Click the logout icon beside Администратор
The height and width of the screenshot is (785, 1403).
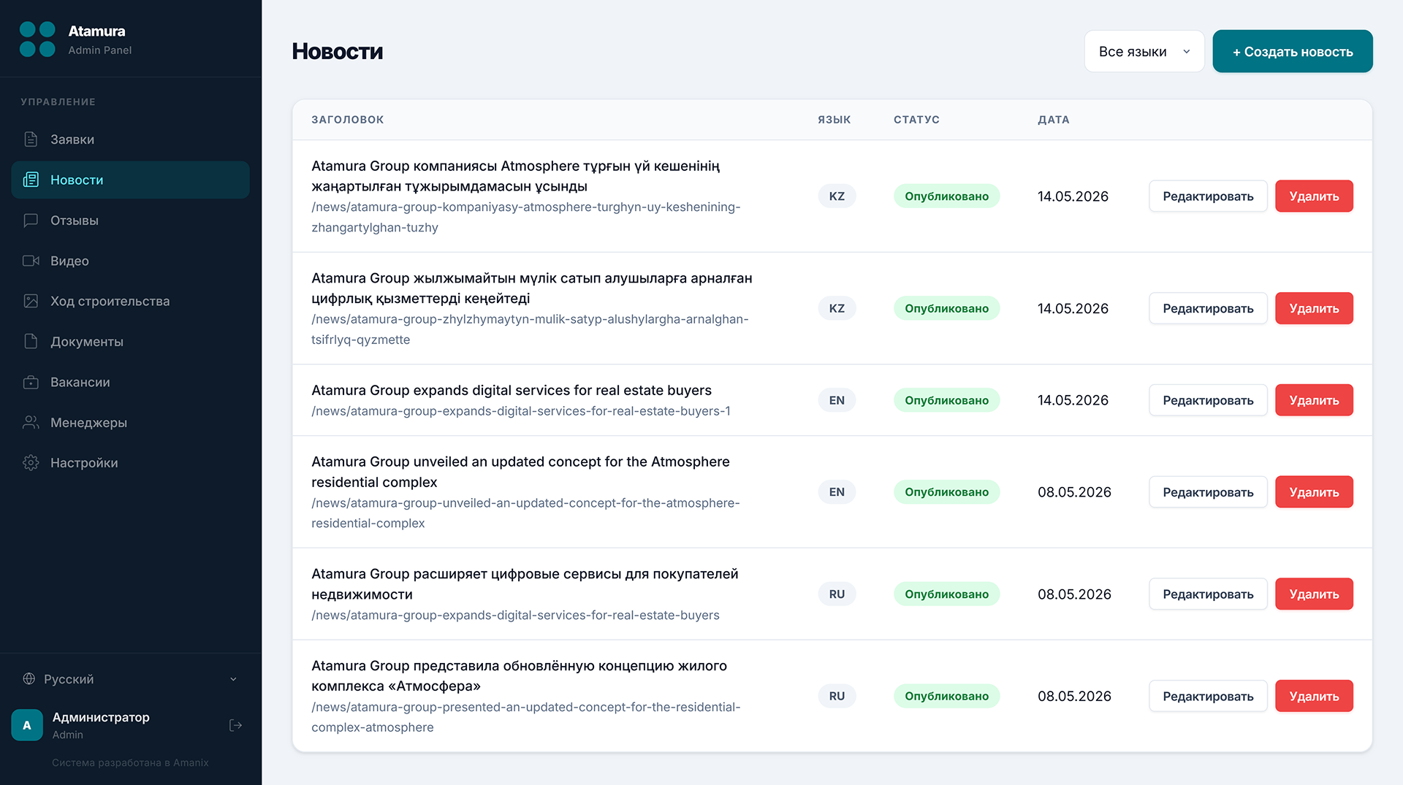235,725
